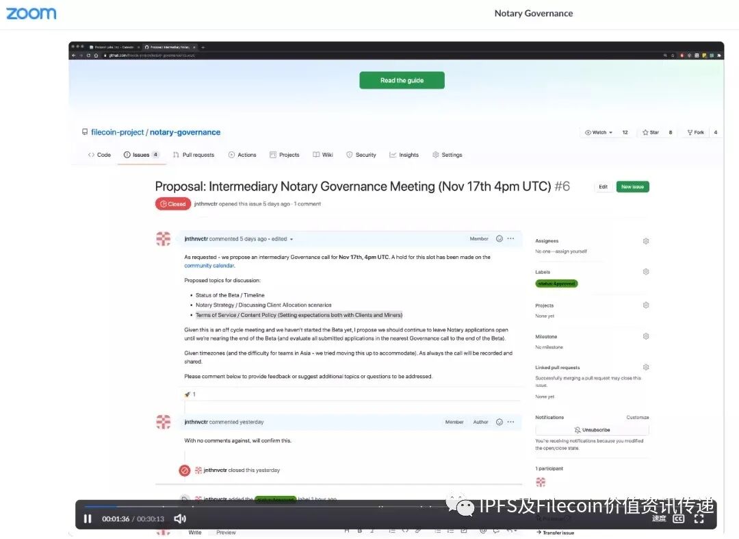Click the Zoom logo
This screenshot has height=539, width=739.
[x=31, y=13]
